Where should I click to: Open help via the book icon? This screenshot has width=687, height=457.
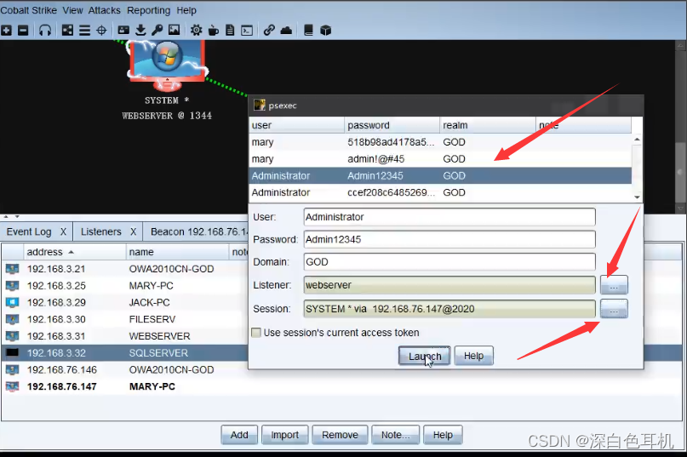(308, 31)
